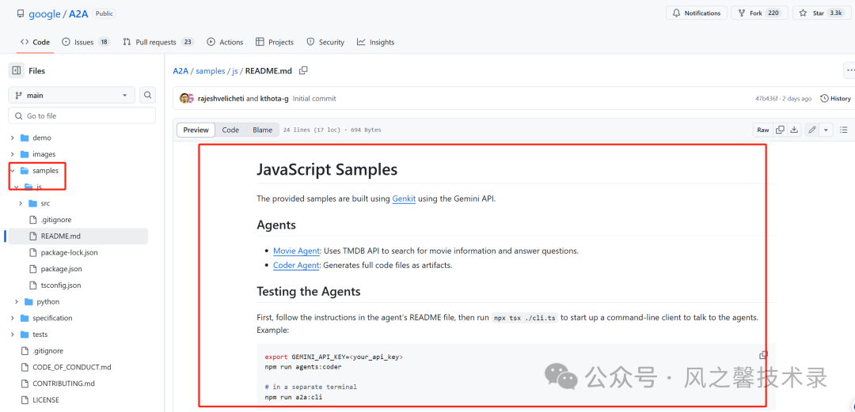This screenshot has height=412, width=855.
Task: Open tsconfig.json file
Action: tap(60, 285)
